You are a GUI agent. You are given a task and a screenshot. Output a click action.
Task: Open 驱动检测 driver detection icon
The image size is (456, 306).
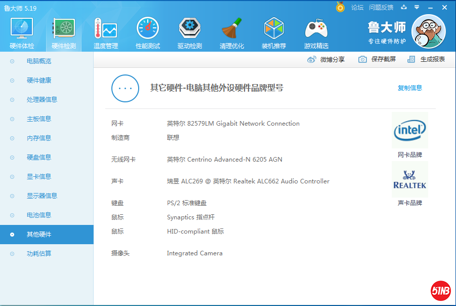coord(190,29)
